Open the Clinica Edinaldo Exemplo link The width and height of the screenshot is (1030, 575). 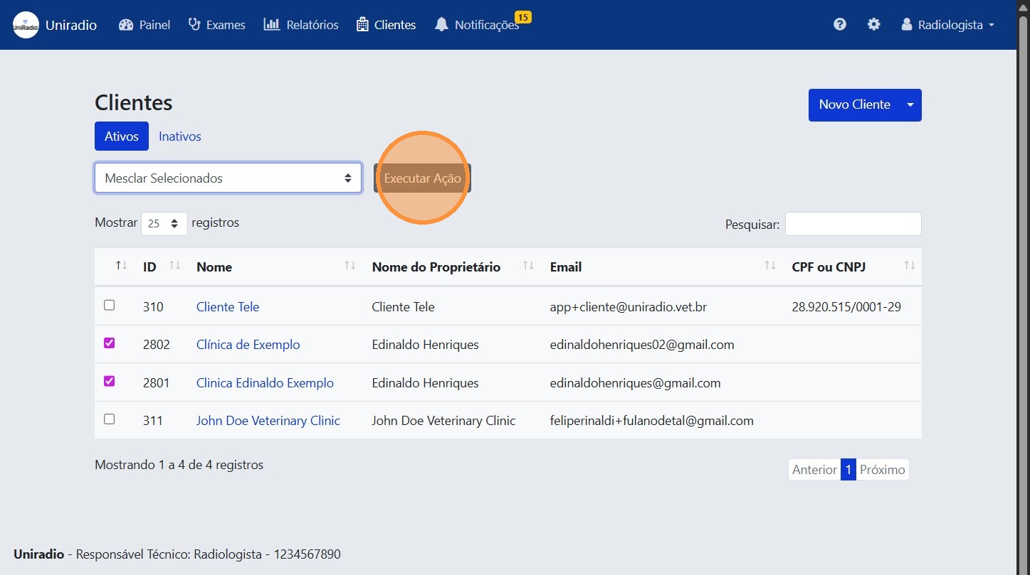click(265, 383)
